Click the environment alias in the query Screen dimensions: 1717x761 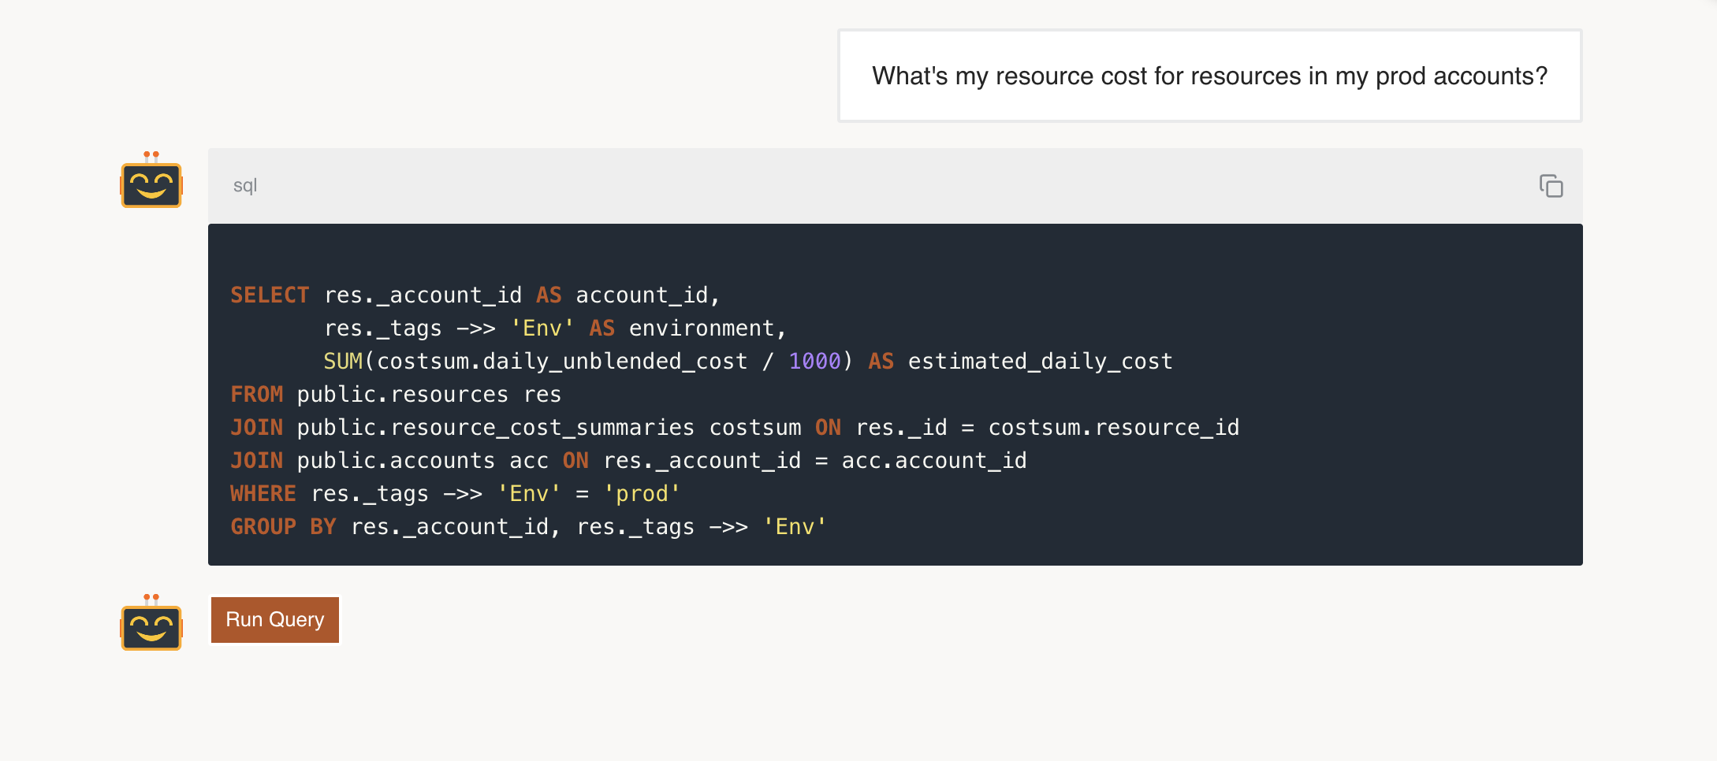tap(702, 329)
